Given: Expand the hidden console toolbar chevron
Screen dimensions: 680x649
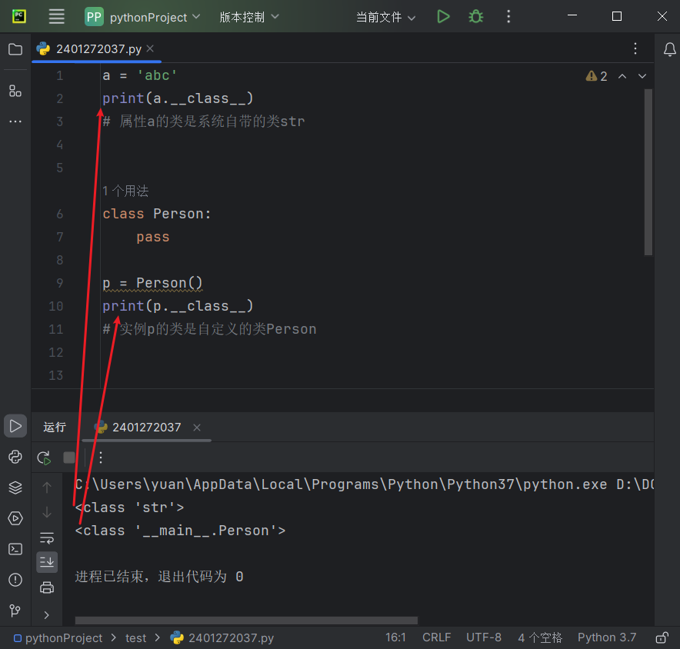Looking at the screenshot, I should click(x=47, y=614).
